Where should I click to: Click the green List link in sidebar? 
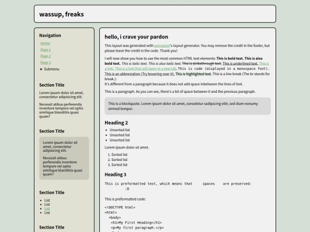[x=47, y=209]
